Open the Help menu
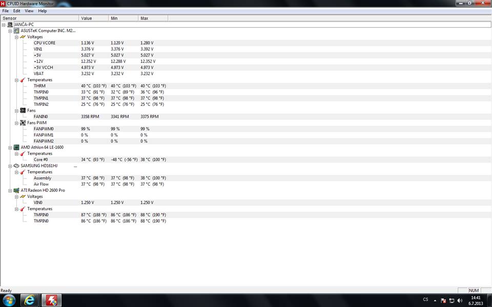This screenshot has height=307, width=492. pyautogui.click(x=43, y=11)
